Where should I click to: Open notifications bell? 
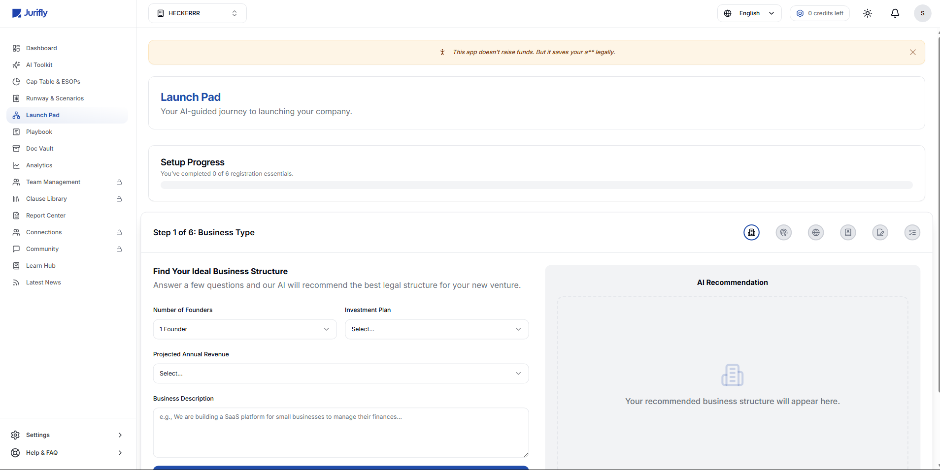(895, 13)
